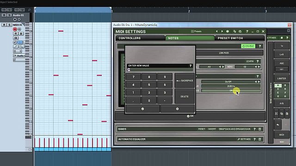296x166 pixels.
Task: Click the paste clipboard icon below A/B button
Action: 287,114
